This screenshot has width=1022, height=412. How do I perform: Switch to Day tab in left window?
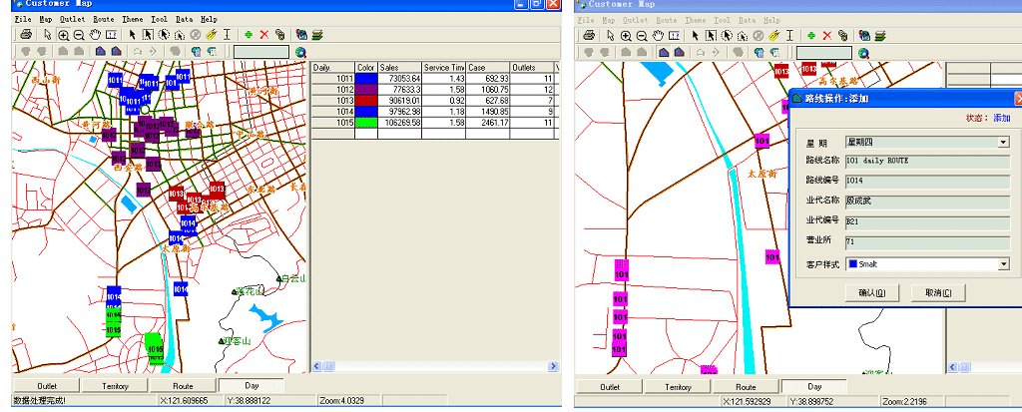tap(251, 385)
